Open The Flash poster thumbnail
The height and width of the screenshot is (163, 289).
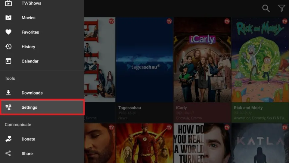tap(144, 143)
